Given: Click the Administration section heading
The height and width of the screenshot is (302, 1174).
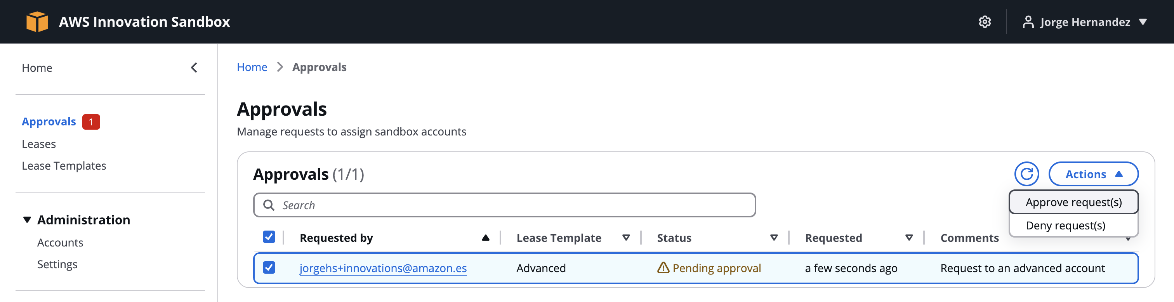Looking at the screenshot, I should 83,220.
